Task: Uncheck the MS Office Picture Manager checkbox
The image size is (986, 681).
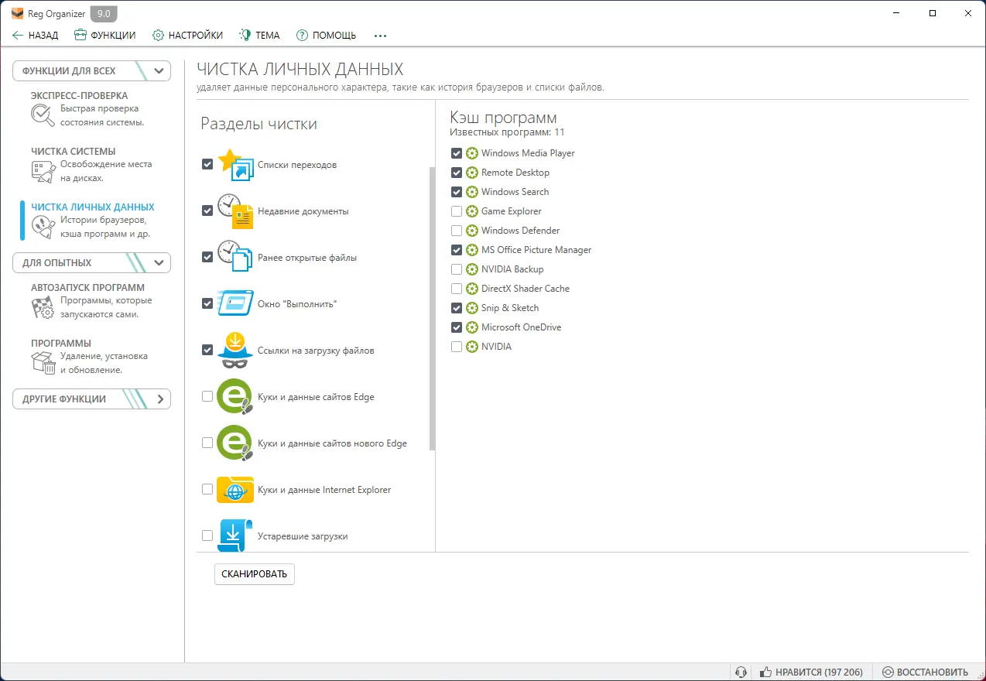Action: click(457, 250)
